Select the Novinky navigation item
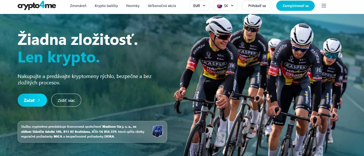The width and height of the screenshot is (364, 156). pos(133,6)
